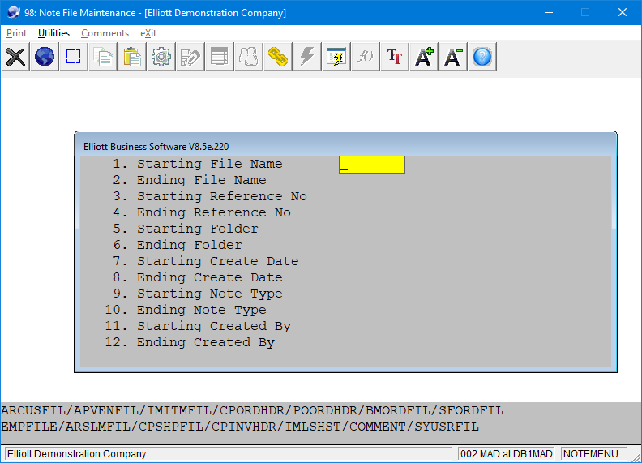Viewport: 642px width, 463px height.
Task: Click the Starting Note Type label
Action: pyautogui.click(x=210, y=294)
